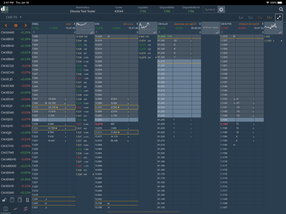
Task: Click ENEL price level 7,534 order row
Action: point(54,128)
